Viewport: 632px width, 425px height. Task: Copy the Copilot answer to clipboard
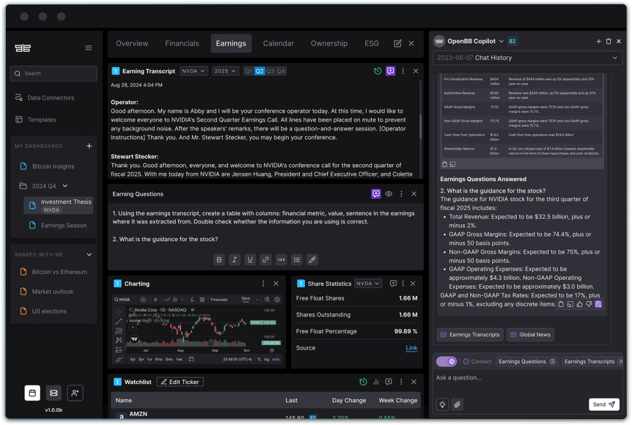[x=561, y=304]
